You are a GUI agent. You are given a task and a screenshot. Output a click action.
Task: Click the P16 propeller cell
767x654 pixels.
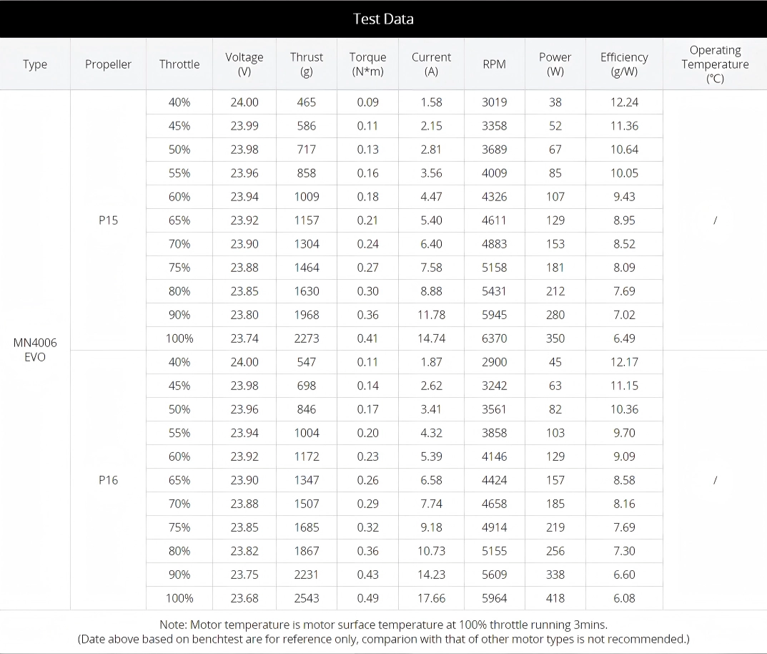coord(108,480)
